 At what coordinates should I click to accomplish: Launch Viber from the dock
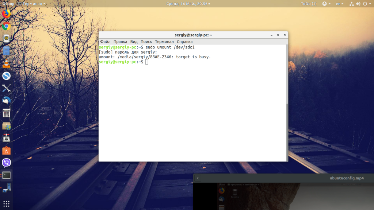[7, 163]
